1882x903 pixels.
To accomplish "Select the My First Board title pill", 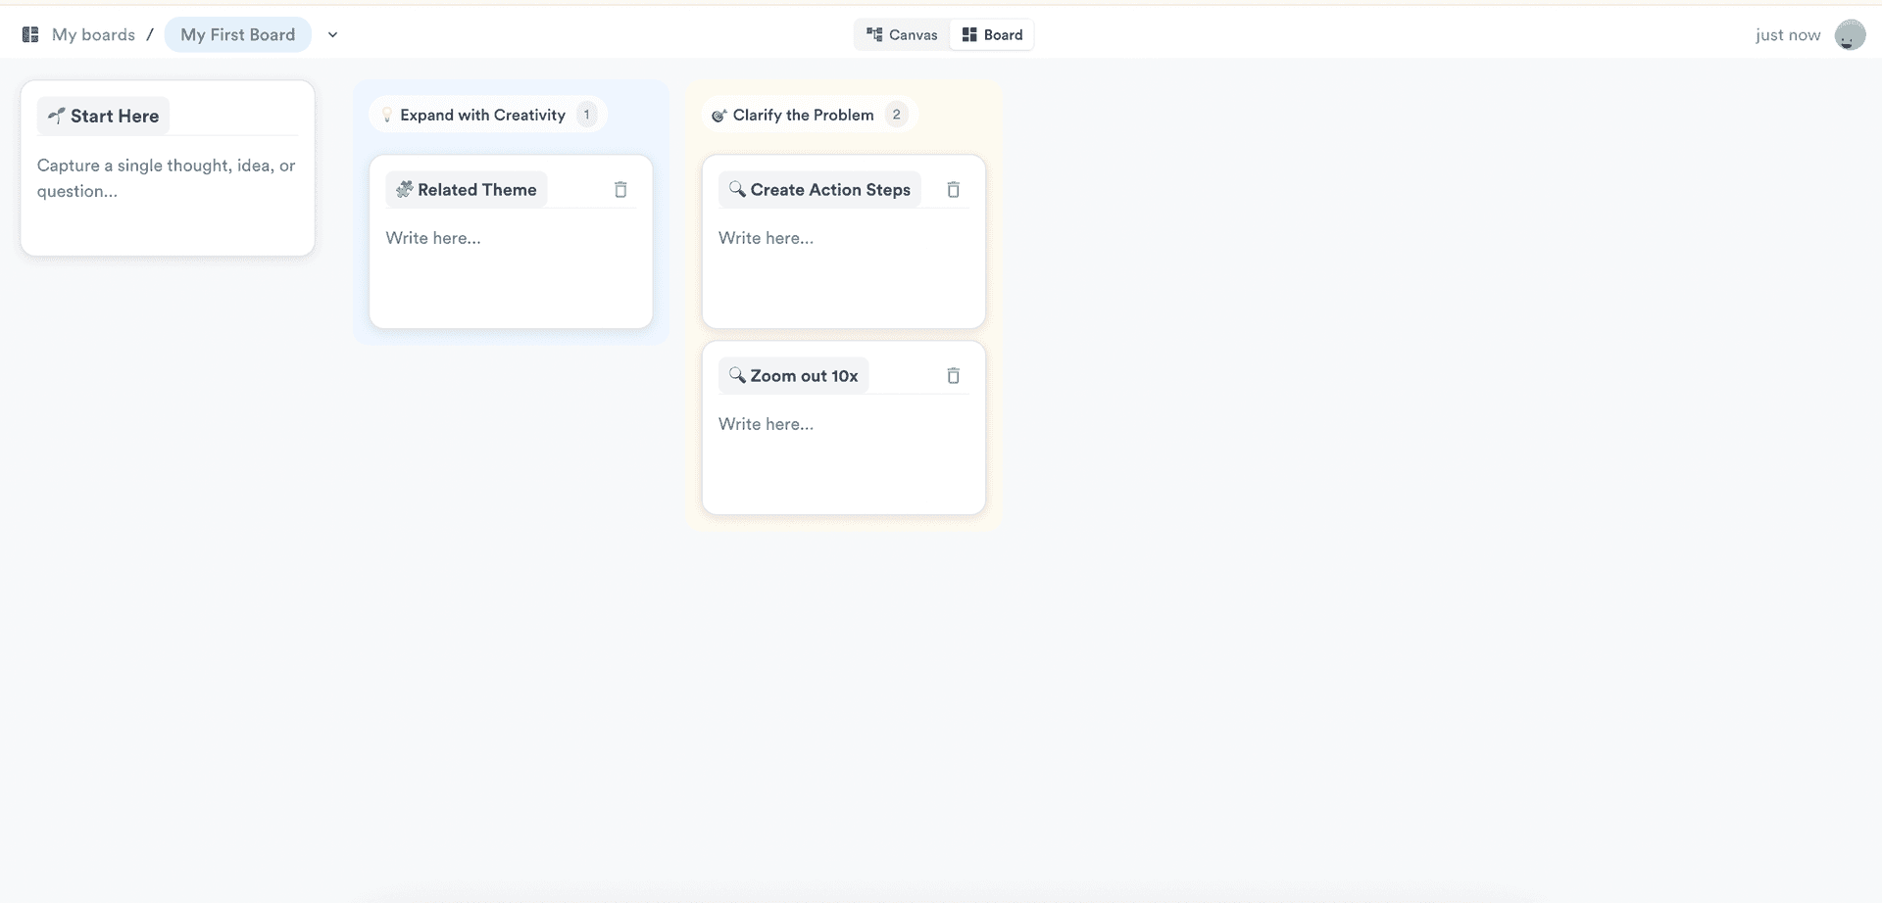I will (x=237, y=34).
